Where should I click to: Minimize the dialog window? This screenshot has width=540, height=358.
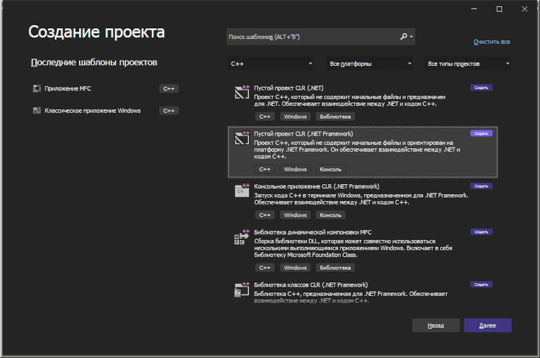(x=475, y=9)
